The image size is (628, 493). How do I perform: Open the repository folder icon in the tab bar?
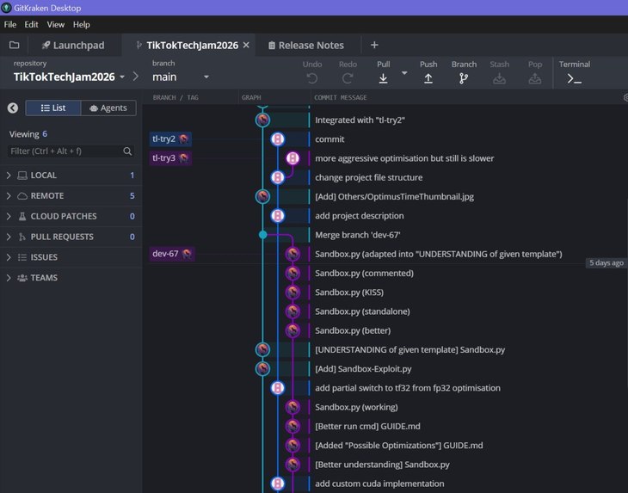point(14,45)
